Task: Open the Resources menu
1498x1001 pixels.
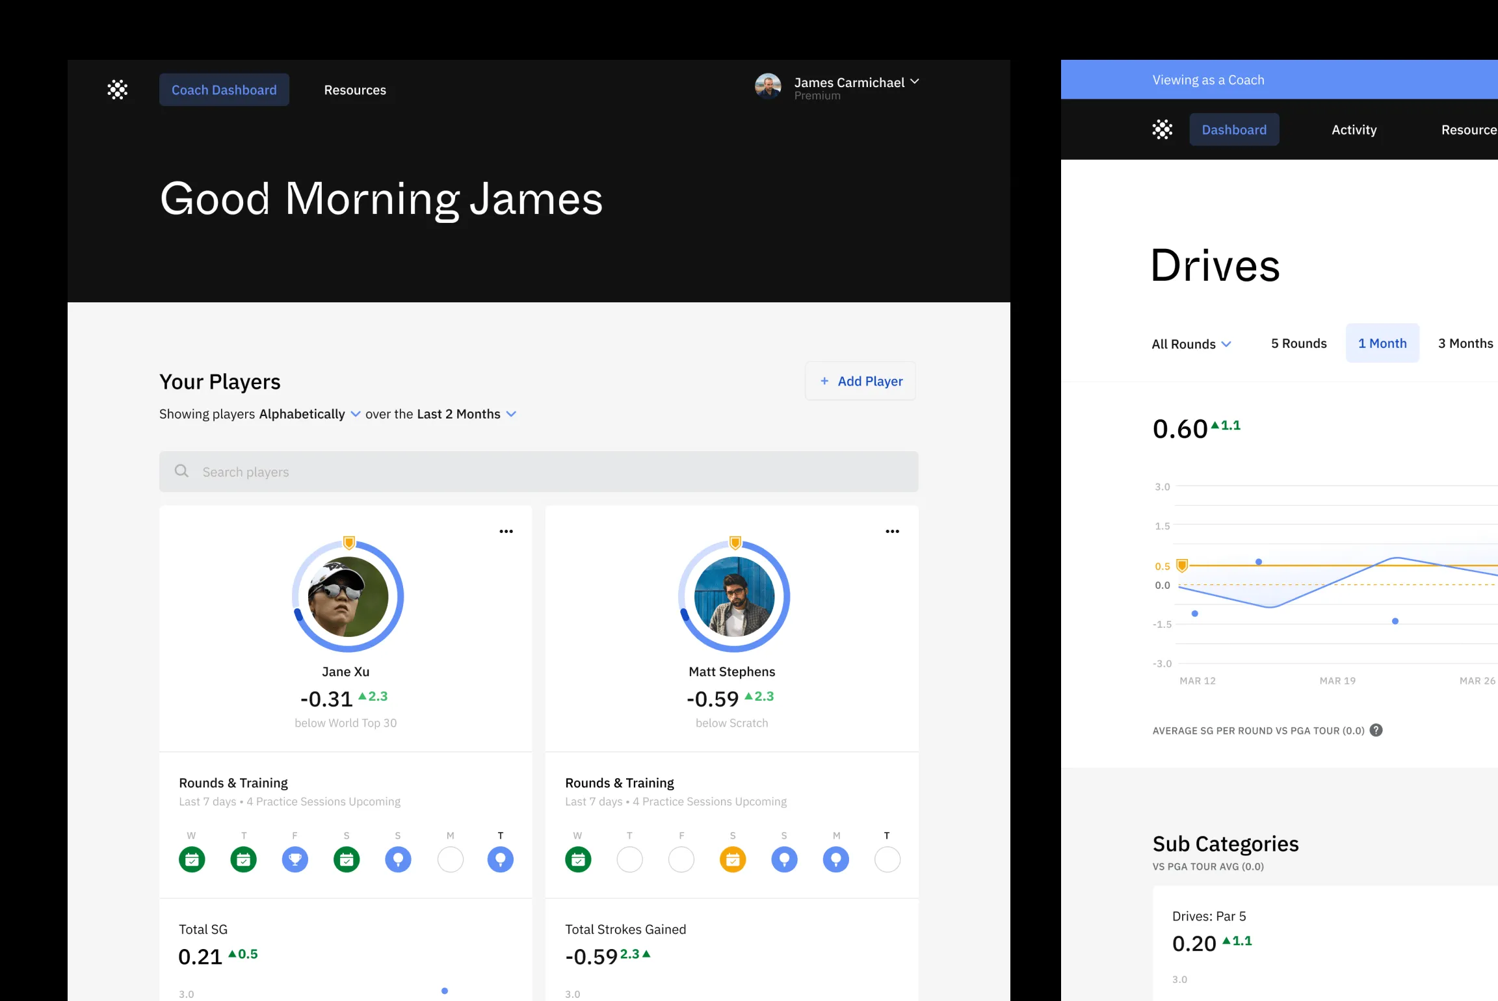Action: (355, 90)
